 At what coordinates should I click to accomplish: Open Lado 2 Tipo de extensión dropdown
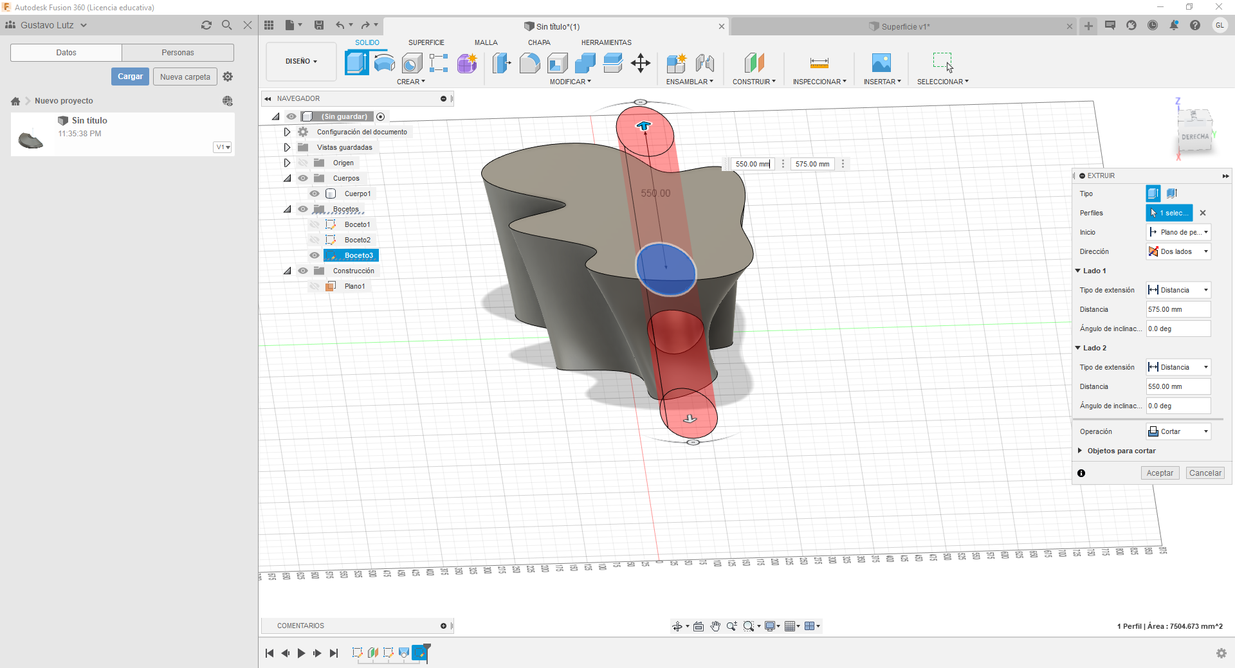coord(1178,367)
